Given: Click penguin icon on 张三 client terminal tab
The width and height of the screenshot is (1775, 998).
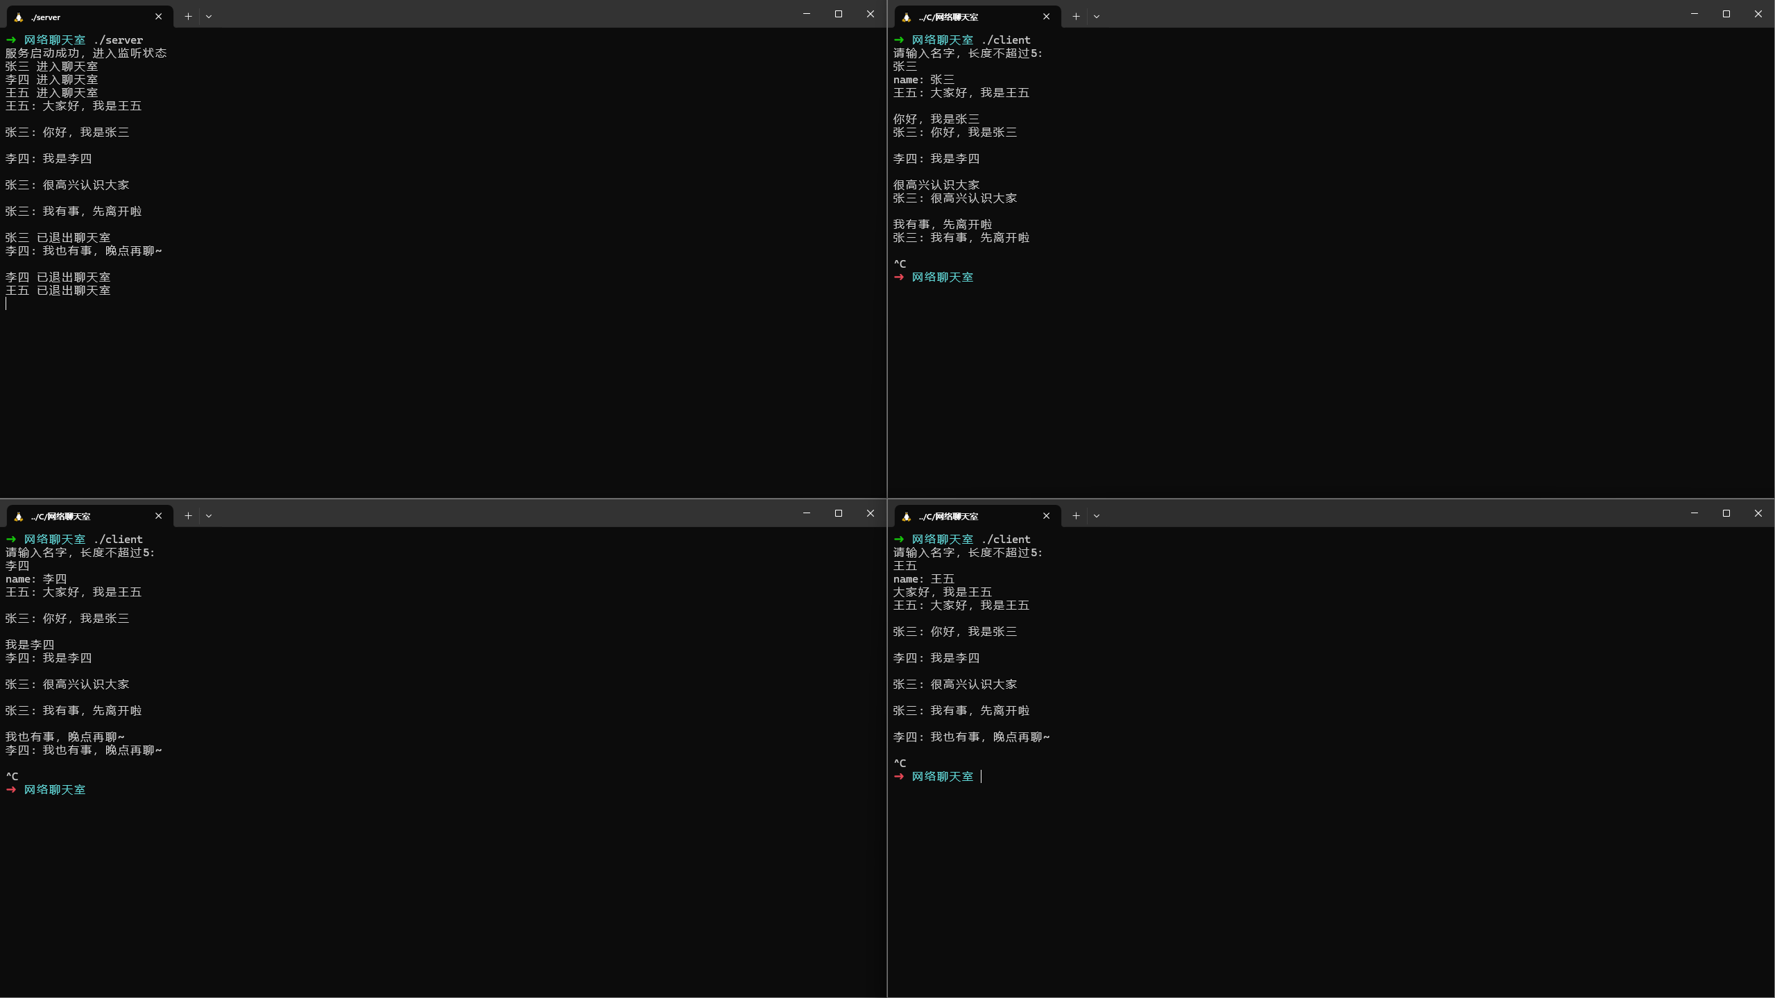Looking at the screenshot, I should [907, 17].
